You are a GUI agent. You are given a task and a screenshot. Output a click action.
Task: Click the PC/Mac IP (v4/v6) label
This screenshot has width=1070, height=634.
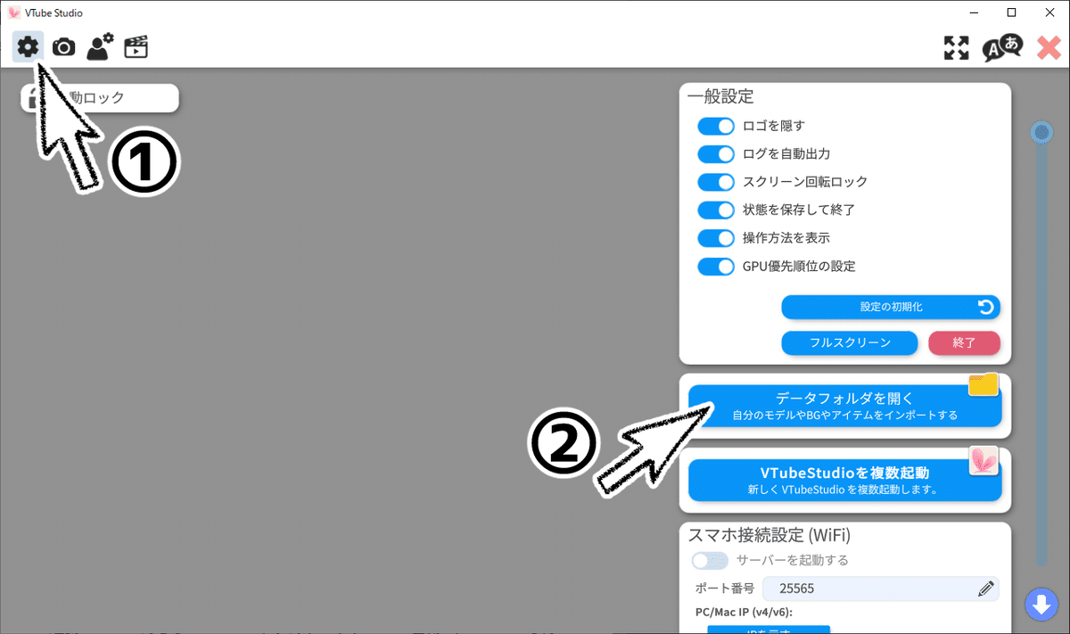pyautogui.click(x=744, y=612)
